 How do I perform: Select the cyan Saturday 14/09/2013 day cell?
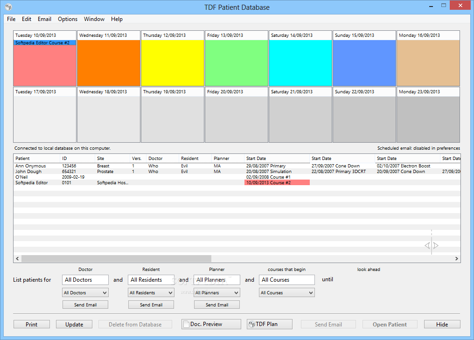300,63
